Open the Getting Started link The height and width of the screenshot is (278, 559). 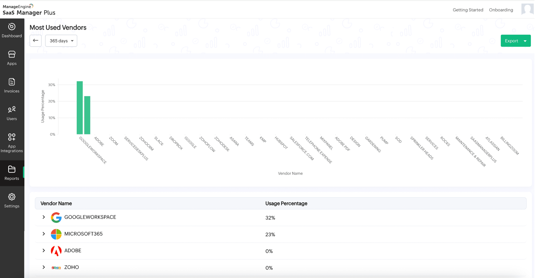(468, 10)
